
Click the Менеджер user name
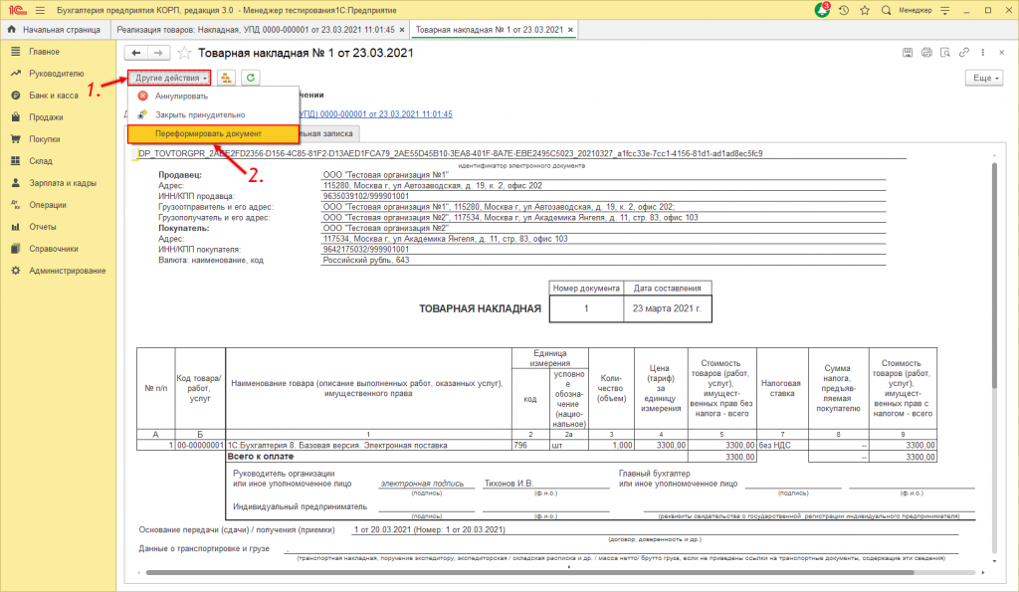(x=916, y=10)
